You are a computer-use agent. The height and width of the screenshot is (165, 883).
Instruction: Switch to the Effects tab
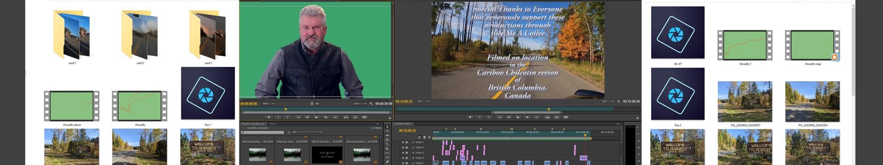coord(273,124)
